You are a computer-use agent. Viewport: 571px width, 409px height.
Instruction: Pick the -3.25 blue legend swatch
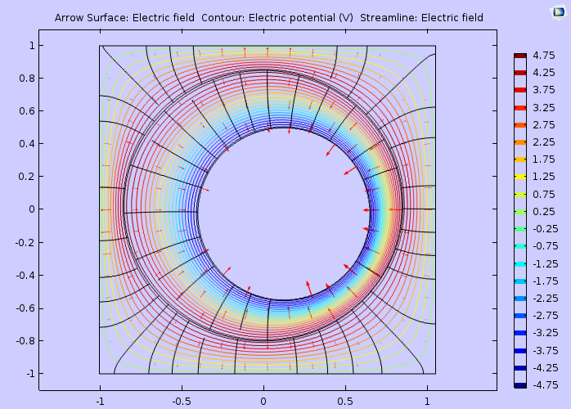[520, 333]
